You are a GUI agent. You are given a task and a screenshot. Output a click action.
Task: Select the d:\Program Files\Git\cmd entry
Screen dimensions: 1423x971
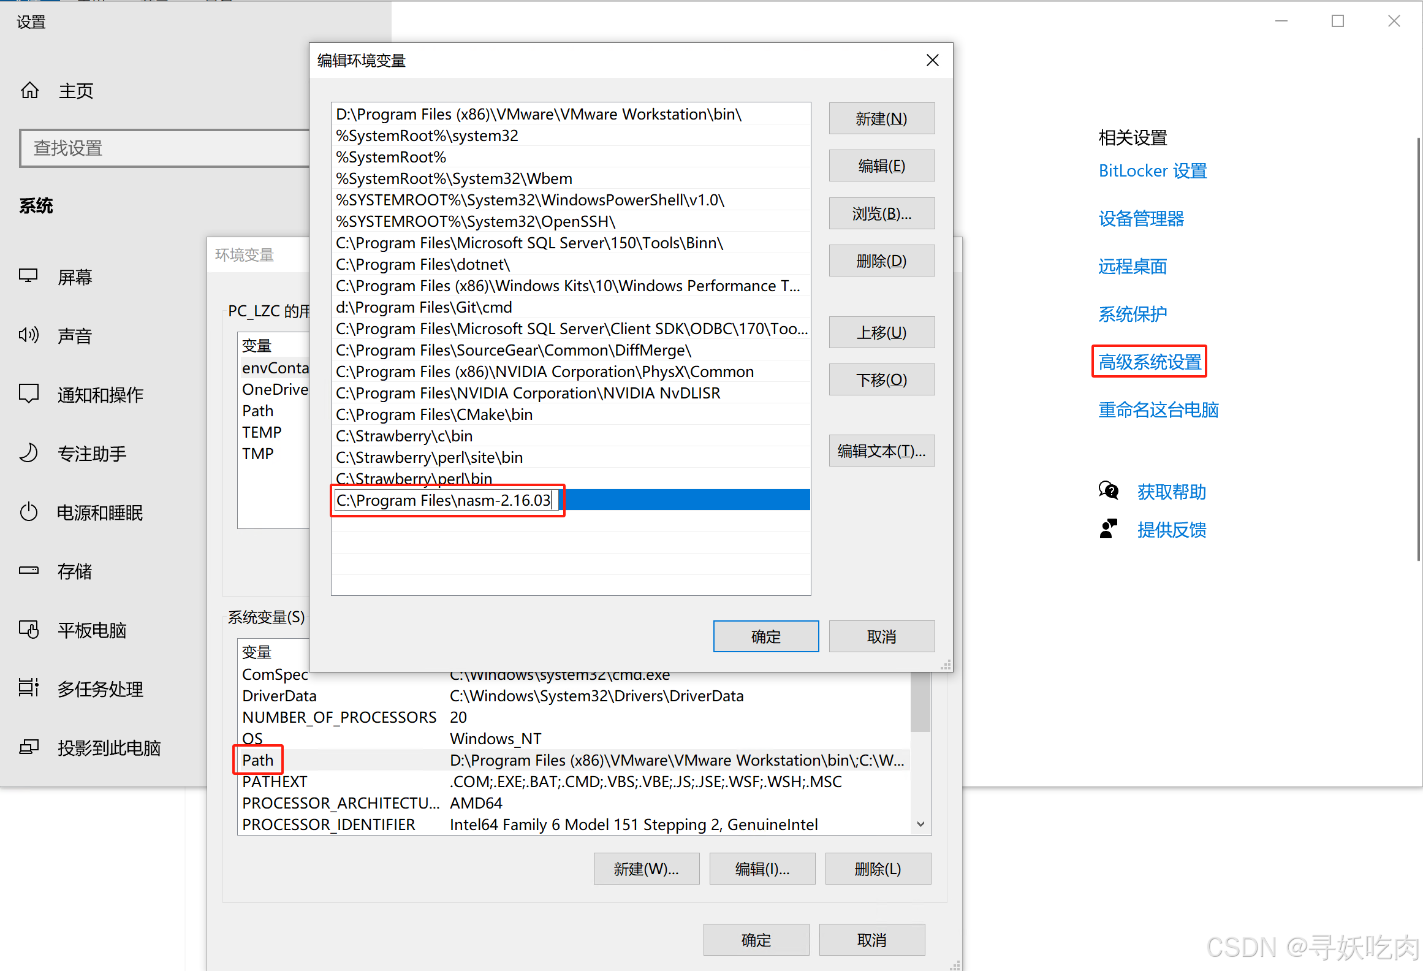(x=571, y=307)
